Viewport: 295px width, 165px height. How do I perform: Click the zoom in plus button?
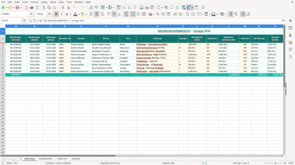click(285, 163)
